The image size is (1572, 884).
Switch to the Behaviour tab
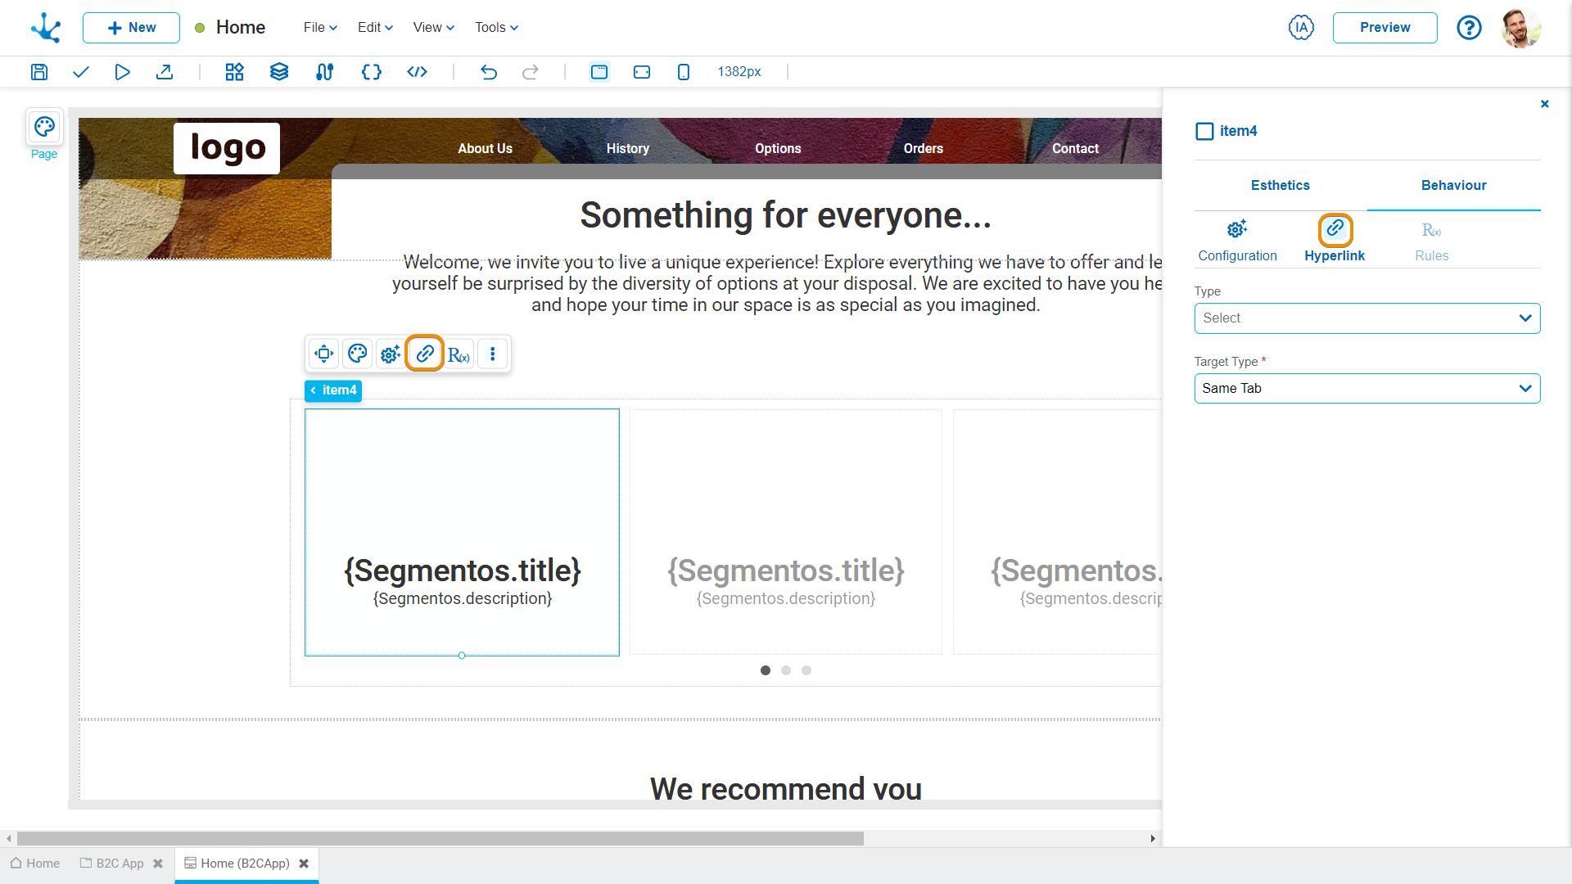pyautogui.click(x=1453, y=184)
